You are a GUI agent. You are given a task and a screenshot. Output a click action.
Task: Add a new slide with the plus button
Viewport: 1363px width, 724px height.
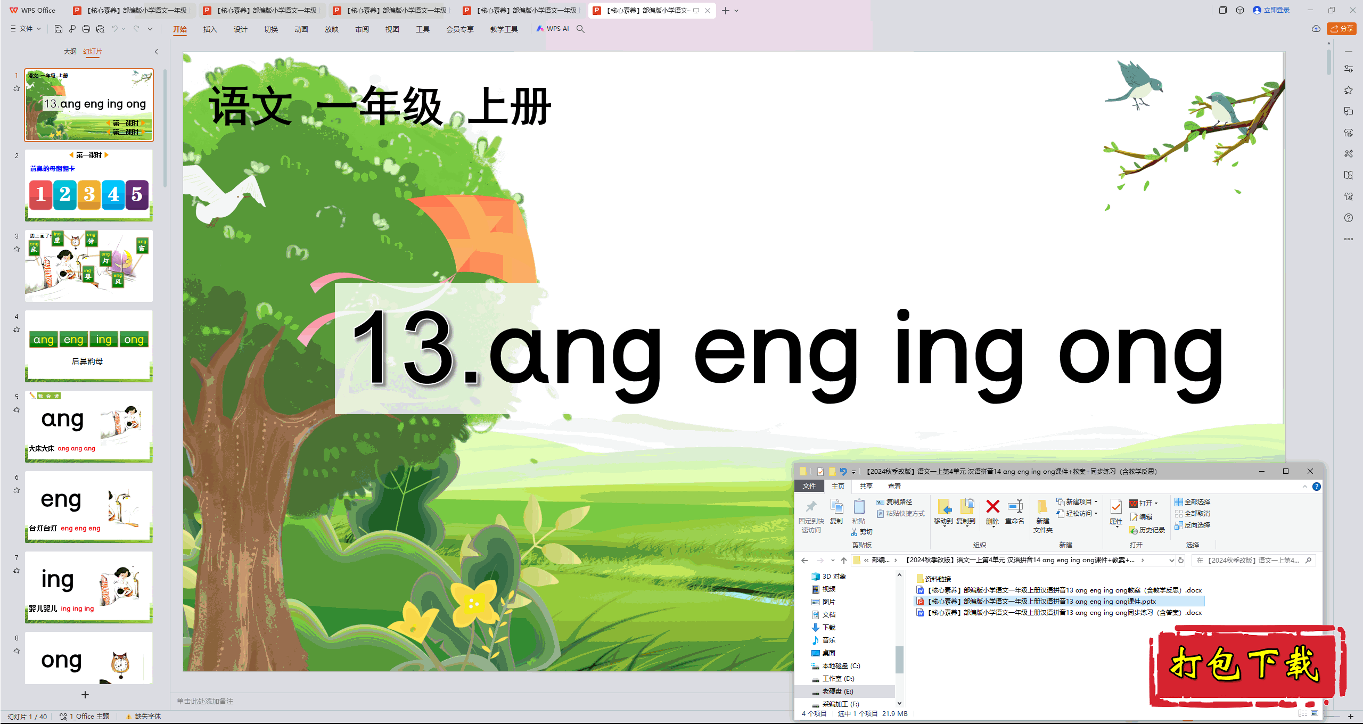point(85,695)
